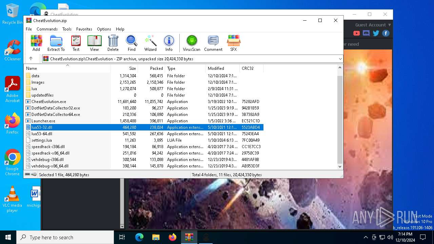This screenshot has height=244, width=434.
Task: Select speedhack-x86_64.dll file
Action: [144, 153]
